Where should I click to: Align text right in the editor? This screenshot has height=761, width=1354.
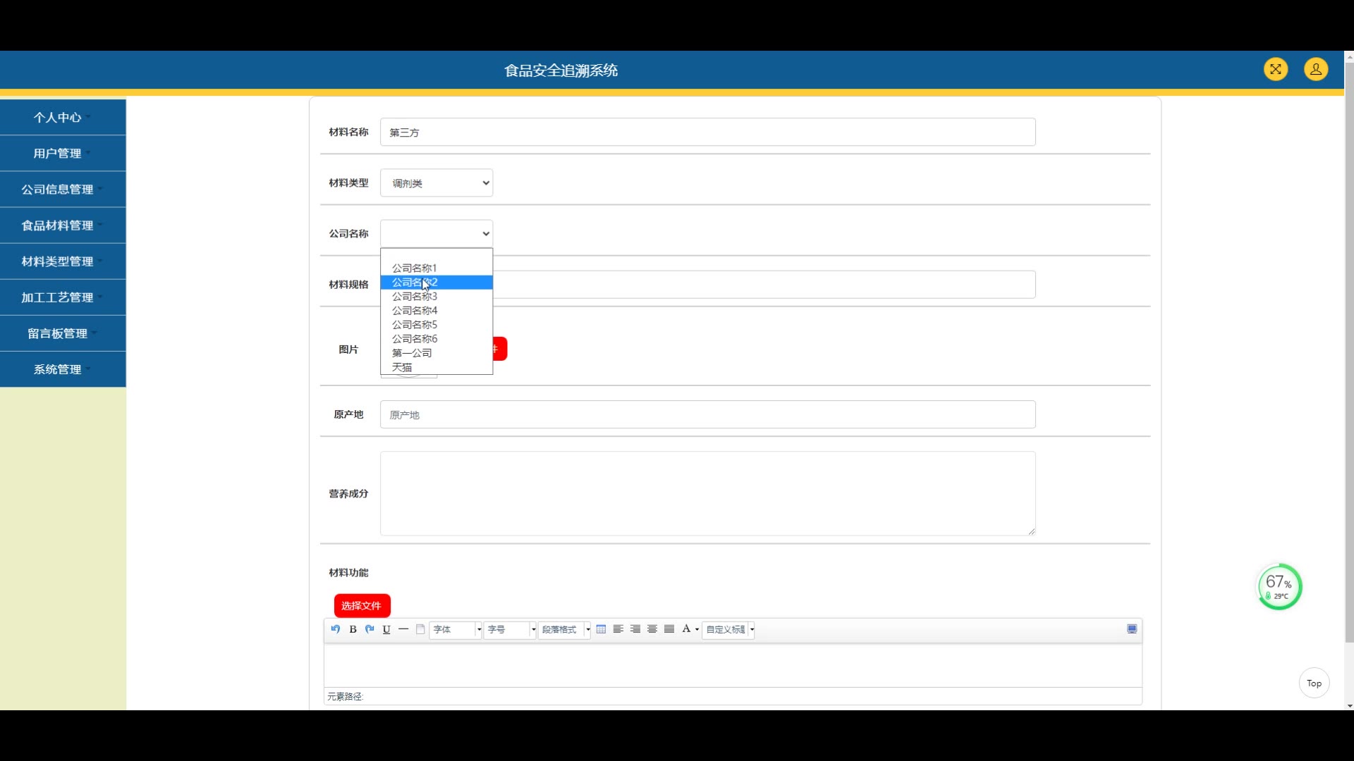[635, 629]
